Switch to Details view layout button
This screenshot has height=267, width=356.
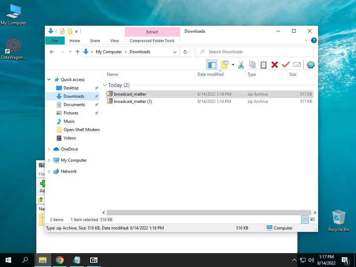click(305, 219)
